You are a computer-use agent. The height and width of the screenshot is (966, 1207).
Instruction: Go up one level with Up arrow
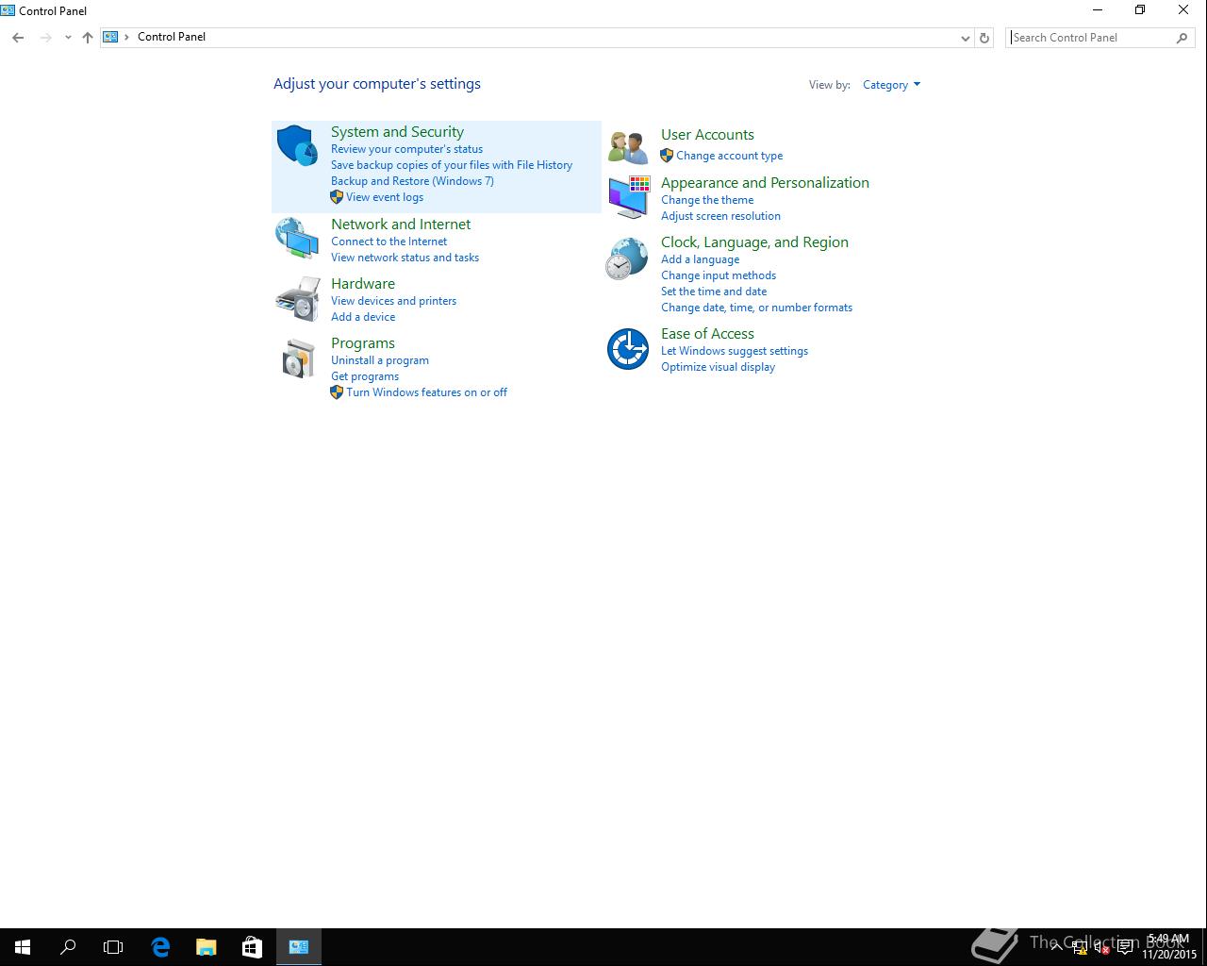pyautogui.click(x=88, y=38)
